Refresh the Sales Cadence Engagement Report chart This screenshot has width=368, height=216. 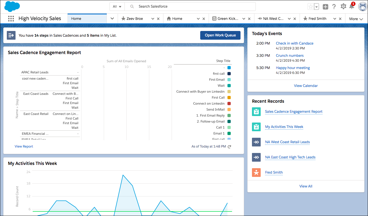[x=229, y=147]
